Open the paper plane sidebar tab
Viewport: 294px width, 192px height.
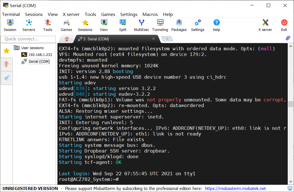[7, 78]
